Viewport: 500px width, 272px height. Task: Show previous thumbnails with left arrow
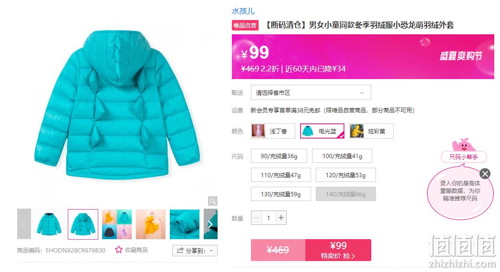[24, 224]
